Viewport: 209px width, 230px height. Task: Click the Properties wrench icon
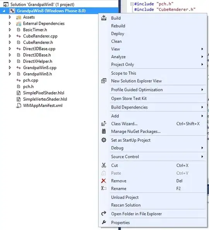click(104, 222)
